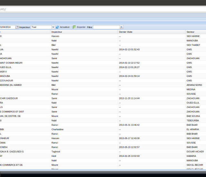Click the Exporter button label

81,27
